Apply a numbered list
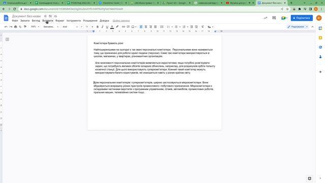The height and width of the screenshot is (183, 325). coord(184,27)
